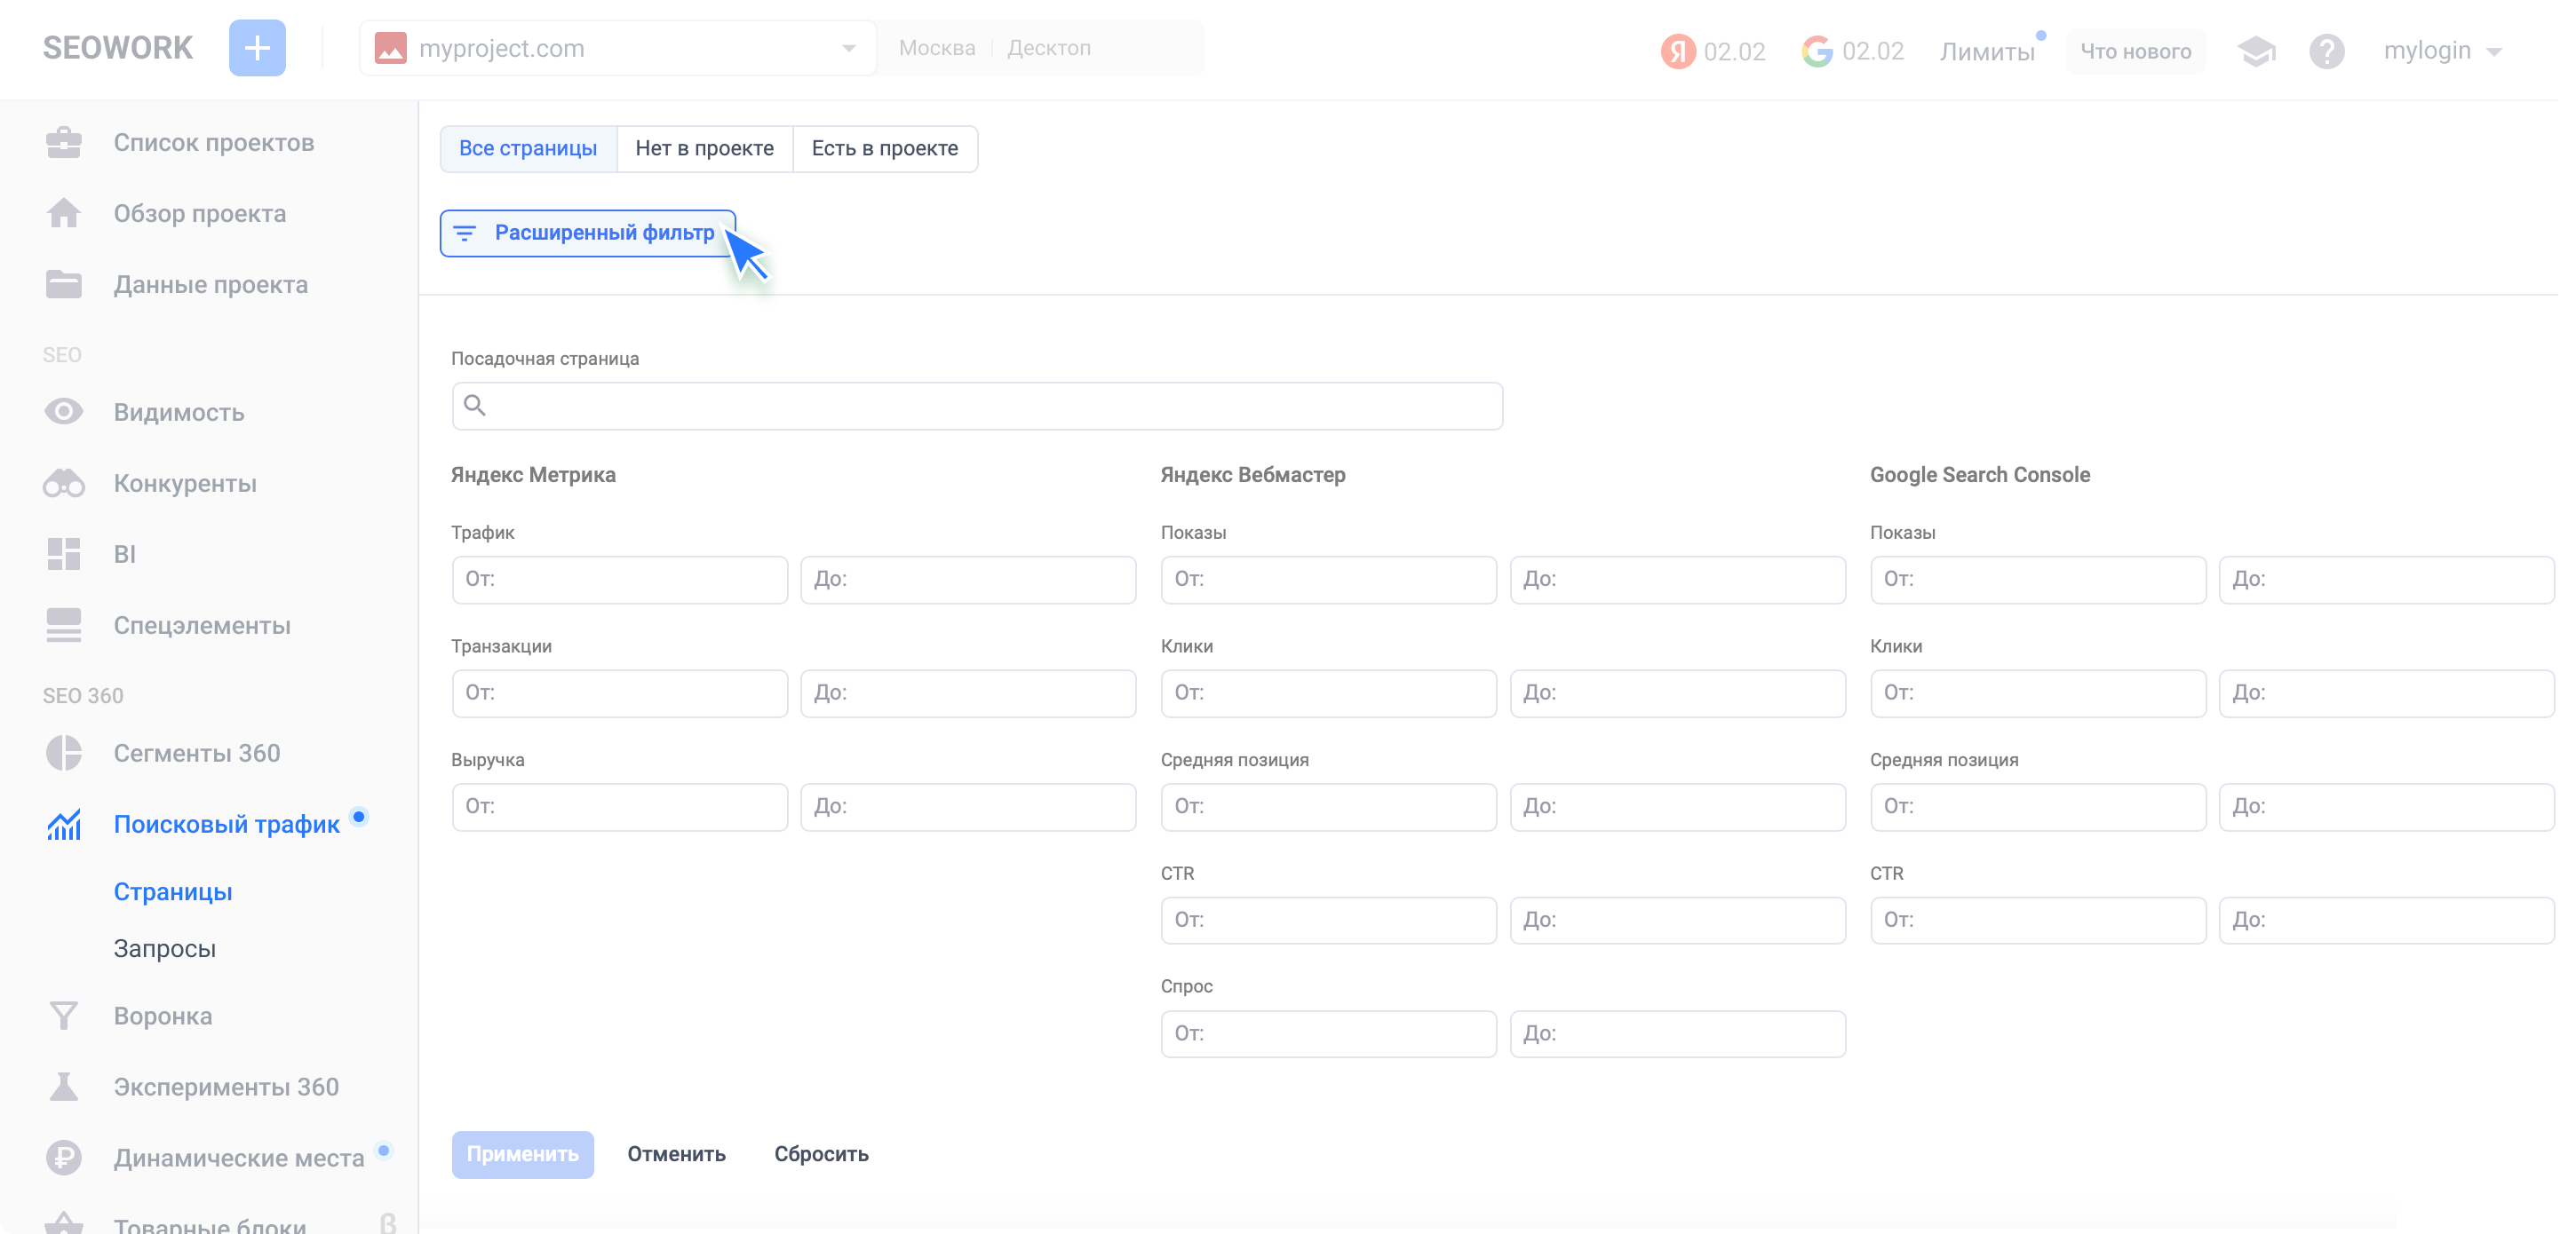Open the graduation cap learning icon
Viewport: 2576px width, 1234px height.
(x=2255, y=51)
